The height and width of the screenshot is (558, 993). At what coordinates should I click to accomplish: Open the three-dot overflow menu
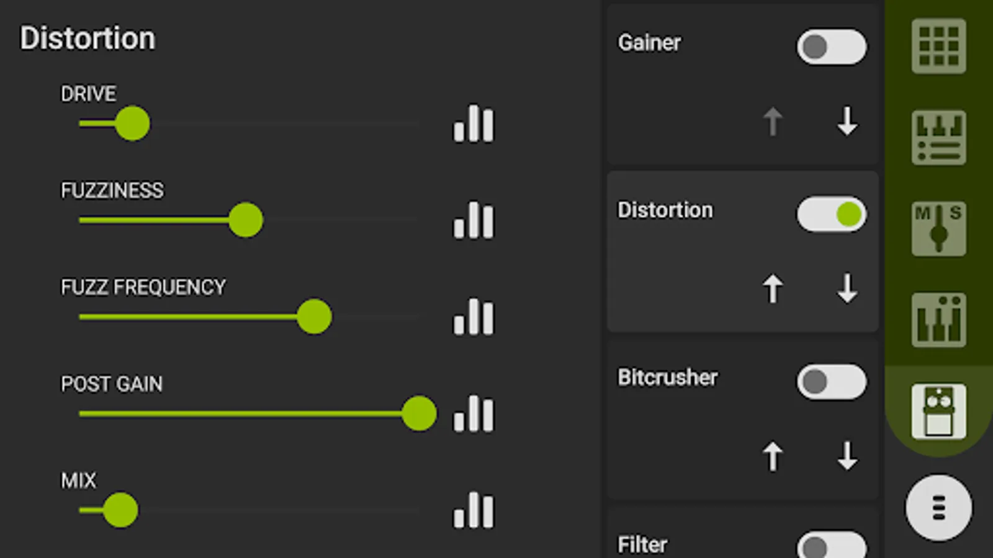point(938,507)
